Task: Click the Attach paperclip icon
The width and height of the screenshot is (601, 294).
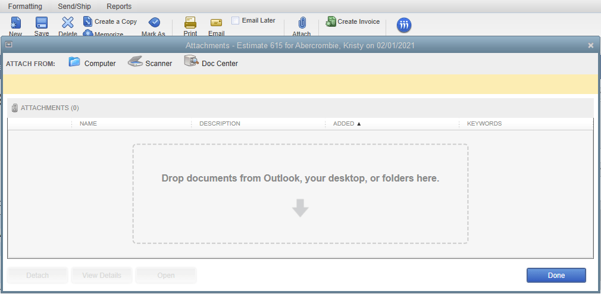Action: click(x=302, y=23)
